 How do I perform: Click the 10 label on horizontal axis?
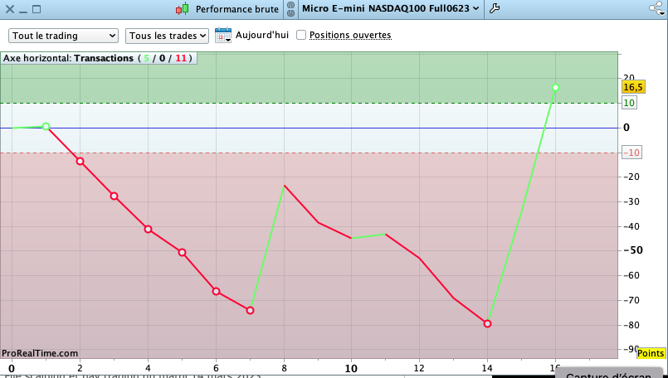tap(351, 369)
